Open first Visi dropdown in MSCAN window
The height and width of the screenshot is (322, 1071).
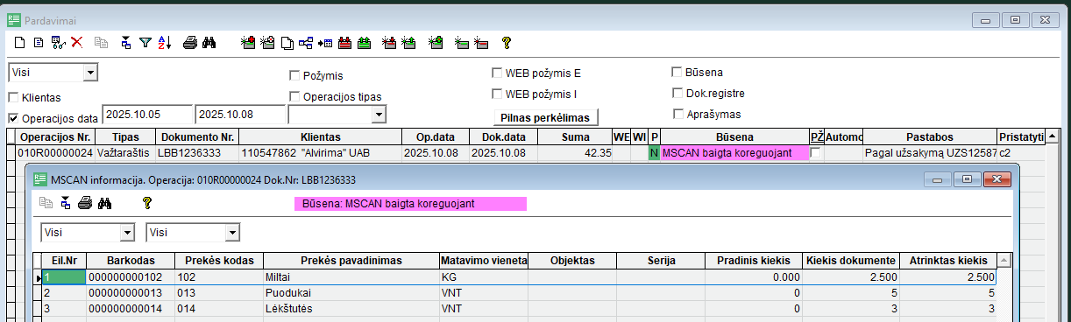[x=127, y=232]
